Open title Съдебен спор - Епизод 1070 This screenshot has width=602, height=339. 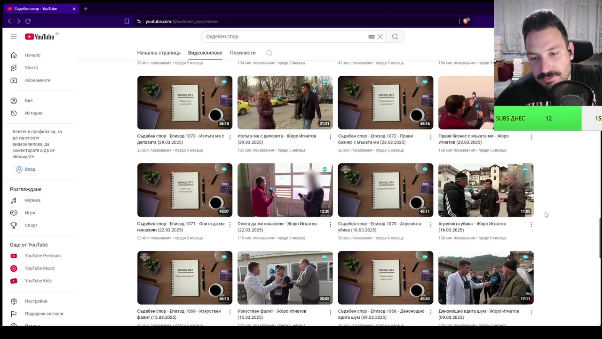380,227
